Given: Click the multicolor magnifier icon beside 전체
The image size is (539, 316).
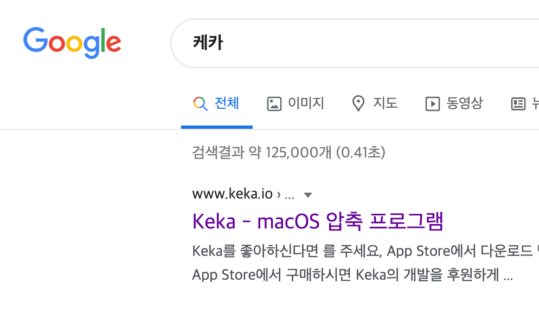Looking at the screenshot, I should 200,103.
